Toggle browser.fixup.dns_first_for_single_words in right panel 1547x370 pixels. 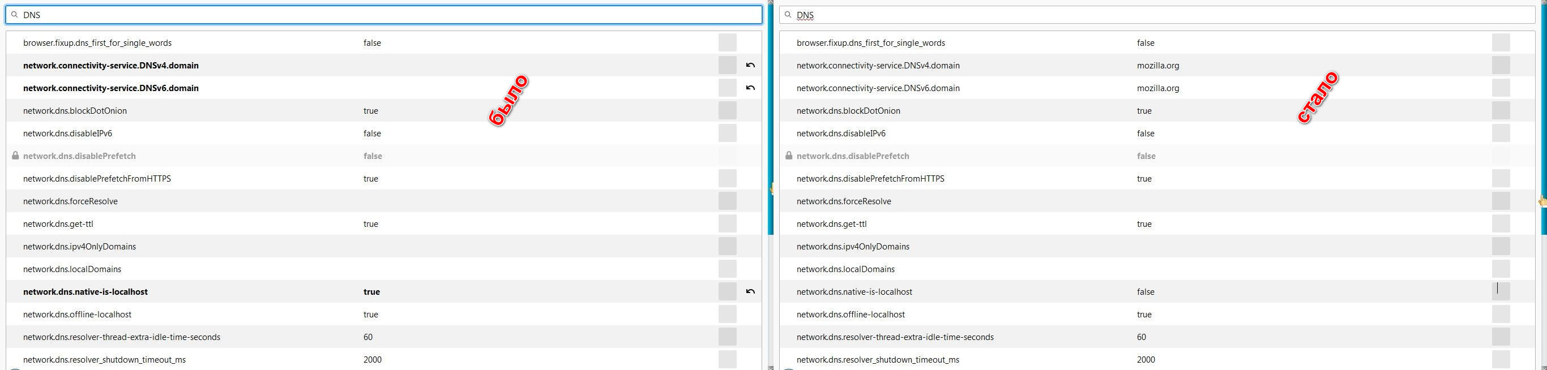pos(1501,42)
